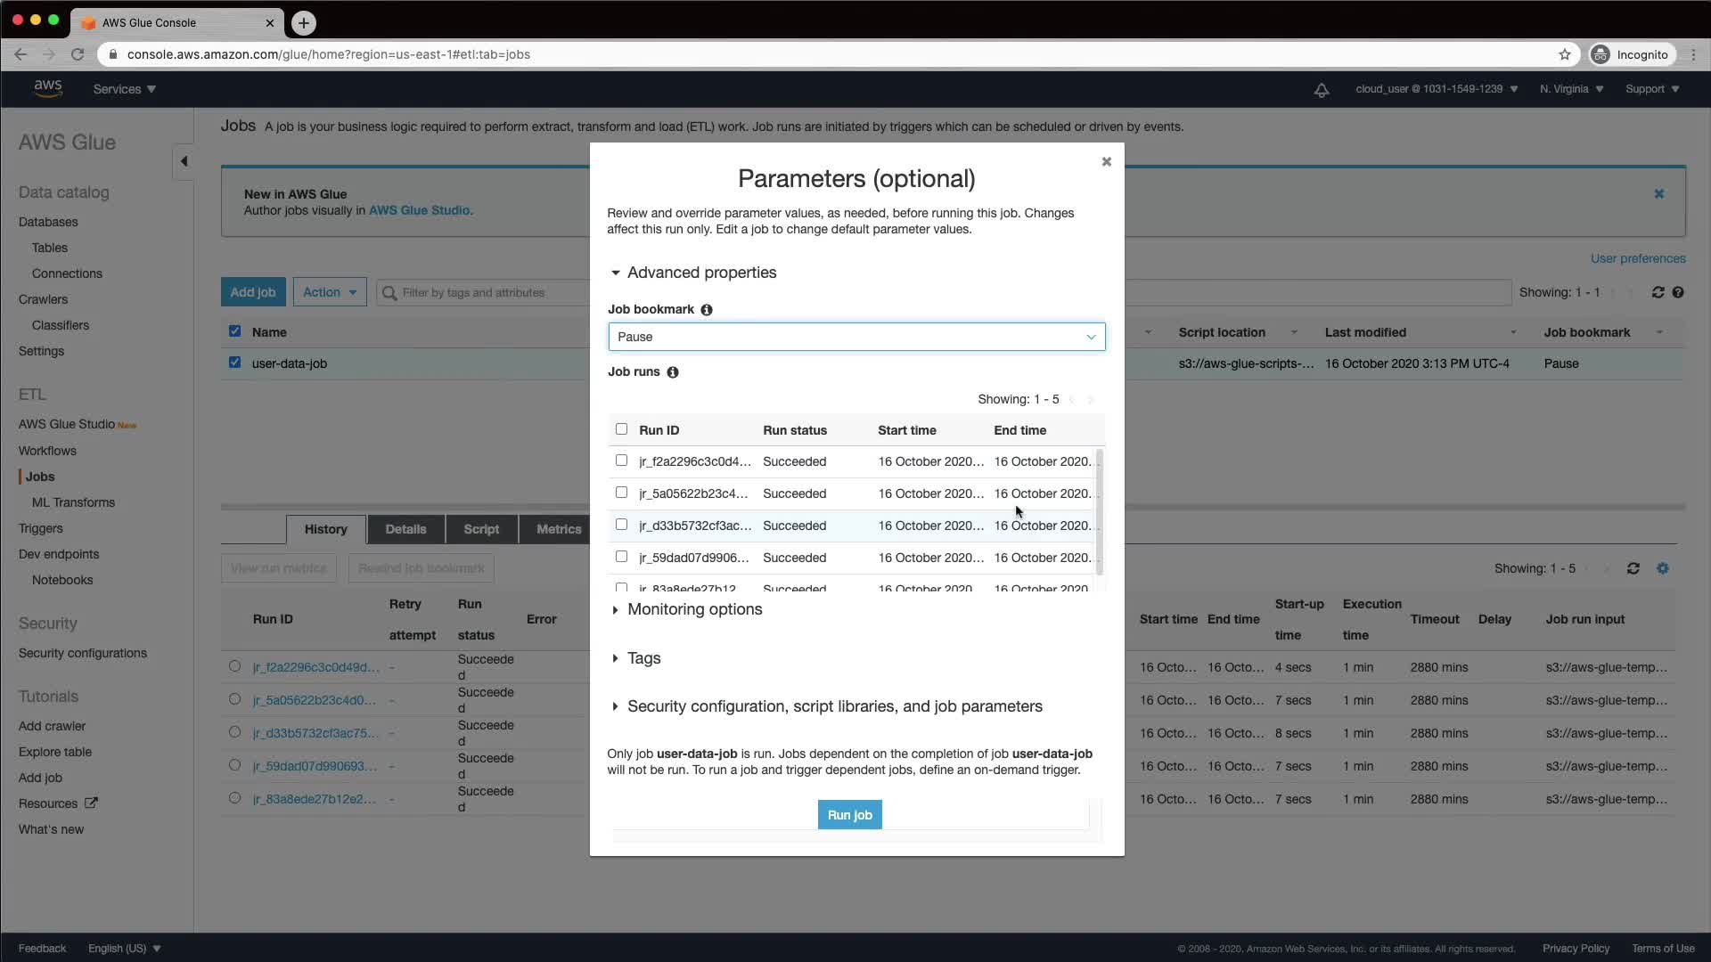Dismiss the New in AWS Glue banner
1711x962 pixels.
pyautogui.click(x=1658, y=194)
